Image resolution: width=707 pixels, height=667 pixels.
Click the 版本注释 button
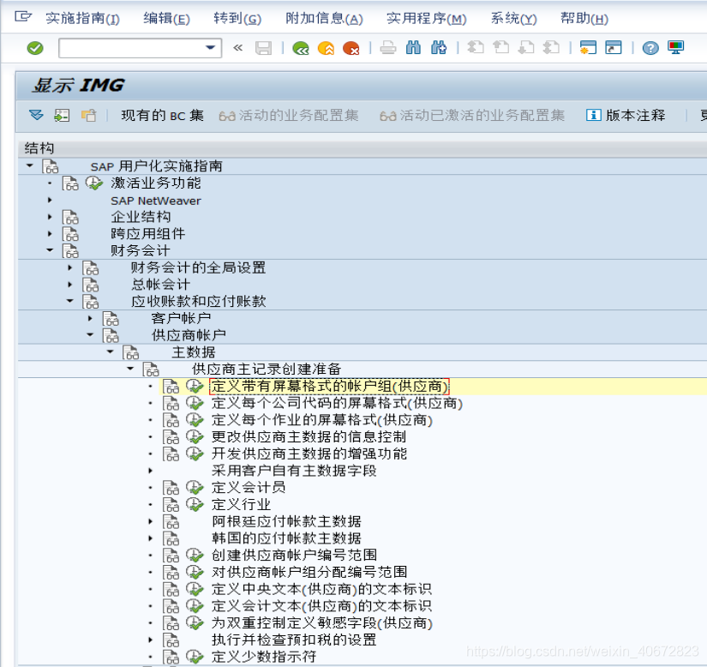626,116
